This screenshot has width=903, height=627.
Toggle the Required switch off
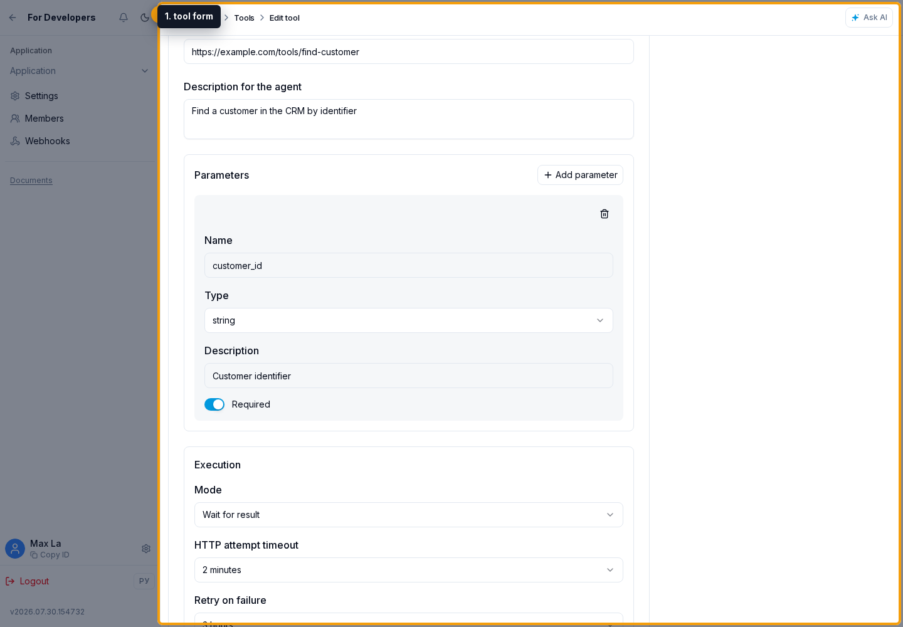214,404
